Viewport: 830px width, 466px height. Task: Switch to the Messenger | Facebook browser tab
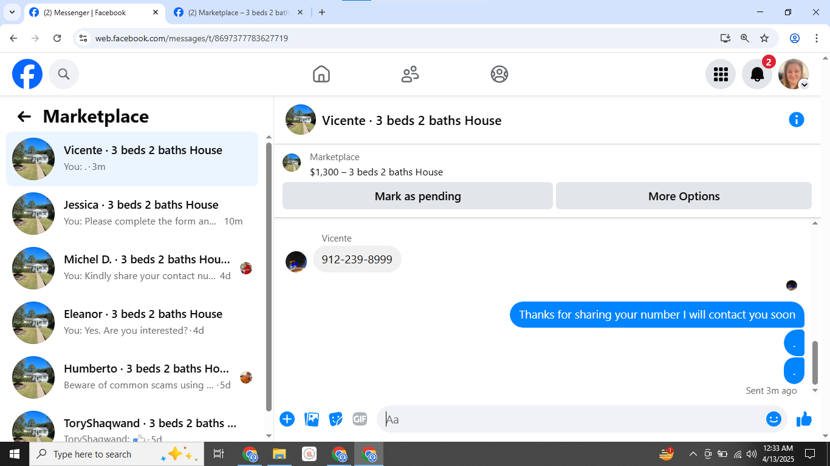94,12
